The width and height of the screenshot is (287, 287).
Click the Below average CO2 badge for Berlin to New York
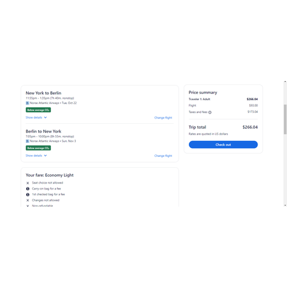click(x=38, y=148)
